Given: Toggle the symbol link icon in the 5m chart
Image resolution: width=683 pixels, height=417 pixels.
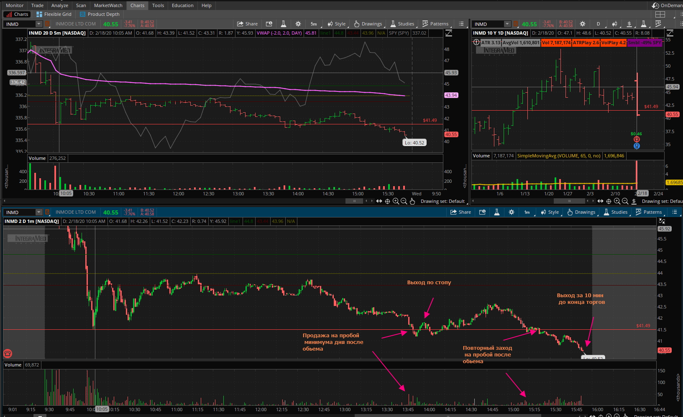Looking at the screenshot, I should tap(47, 24).
